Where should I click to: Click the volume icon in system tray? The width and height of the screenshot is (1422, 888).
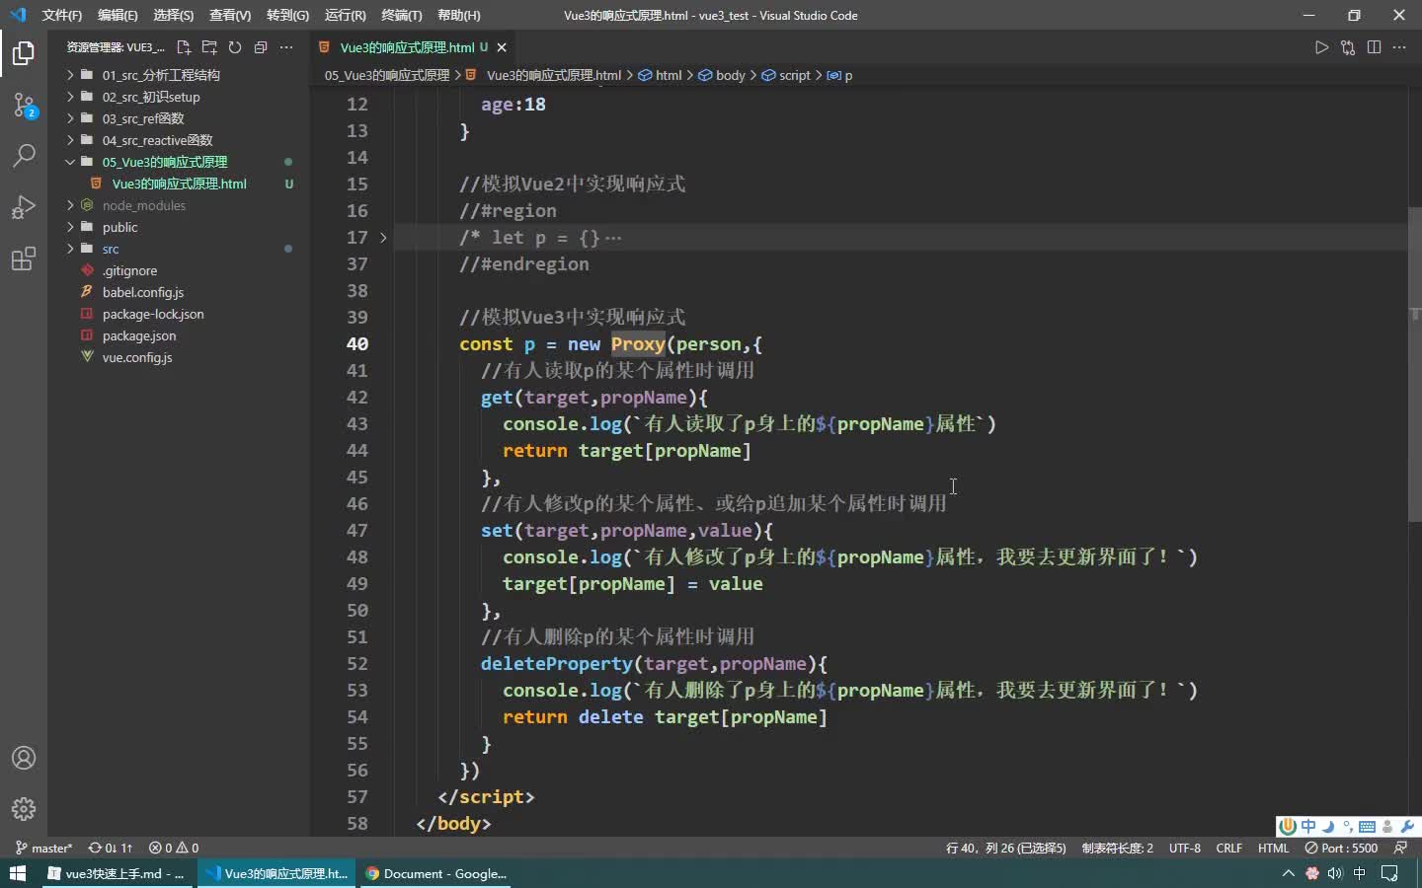coord(1335,873)
